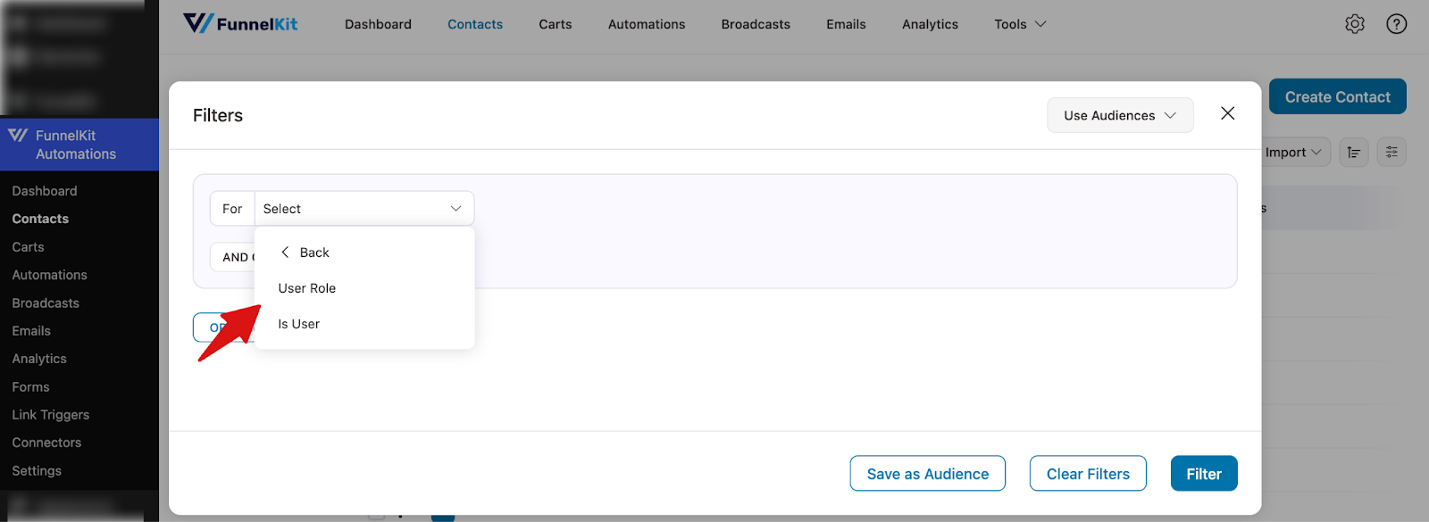
Task: Open Analytics from the top navigation
Action: point(929,24)
